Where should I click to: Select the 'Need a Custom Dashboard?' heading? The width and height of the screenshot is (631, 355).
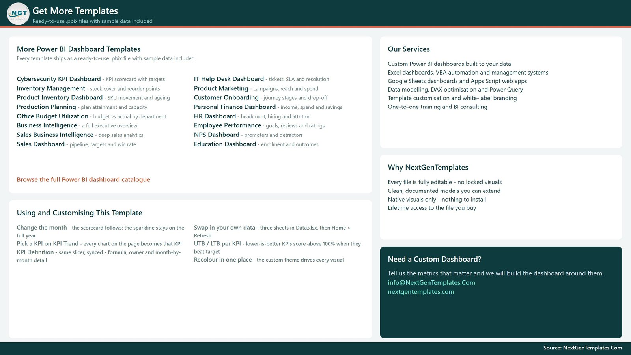point(434,259)
